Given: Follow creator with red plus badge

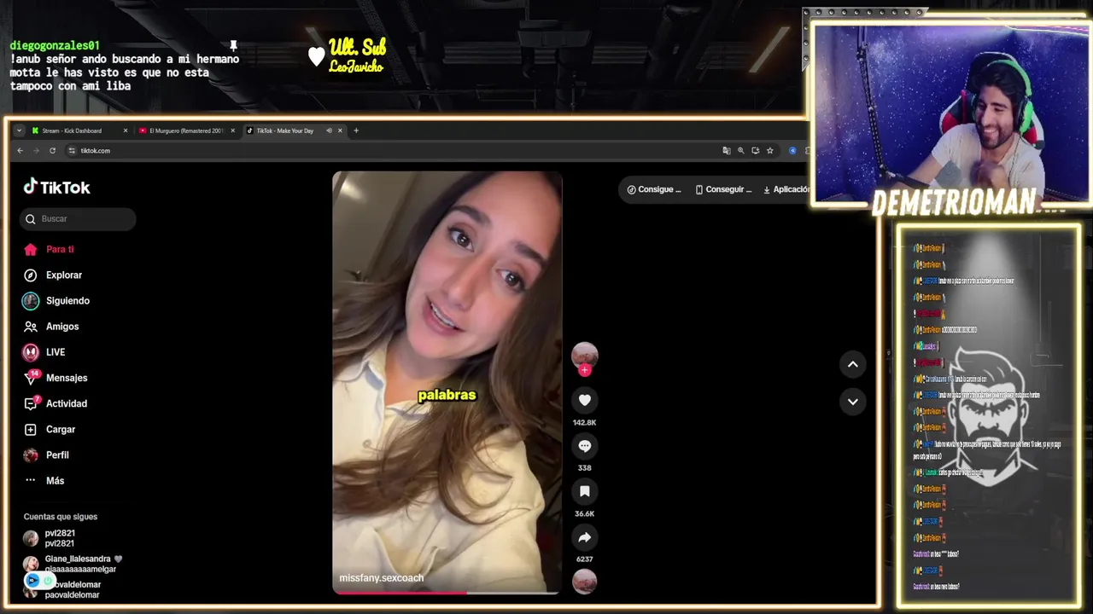Looking at the screenshot, I should (585, 370).
